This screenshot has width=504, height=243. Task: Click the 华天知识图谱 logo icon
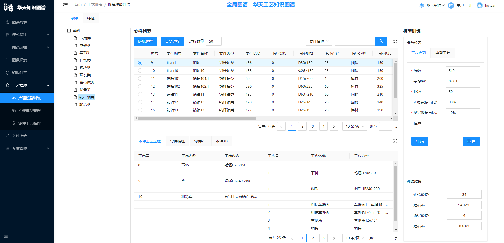coord(8,7)
